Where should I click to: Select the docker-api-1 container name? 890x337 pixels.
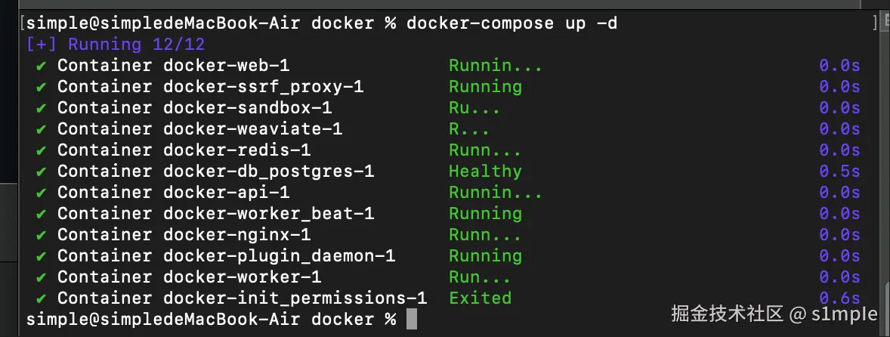pyautogui.click(x=226, y=193)
